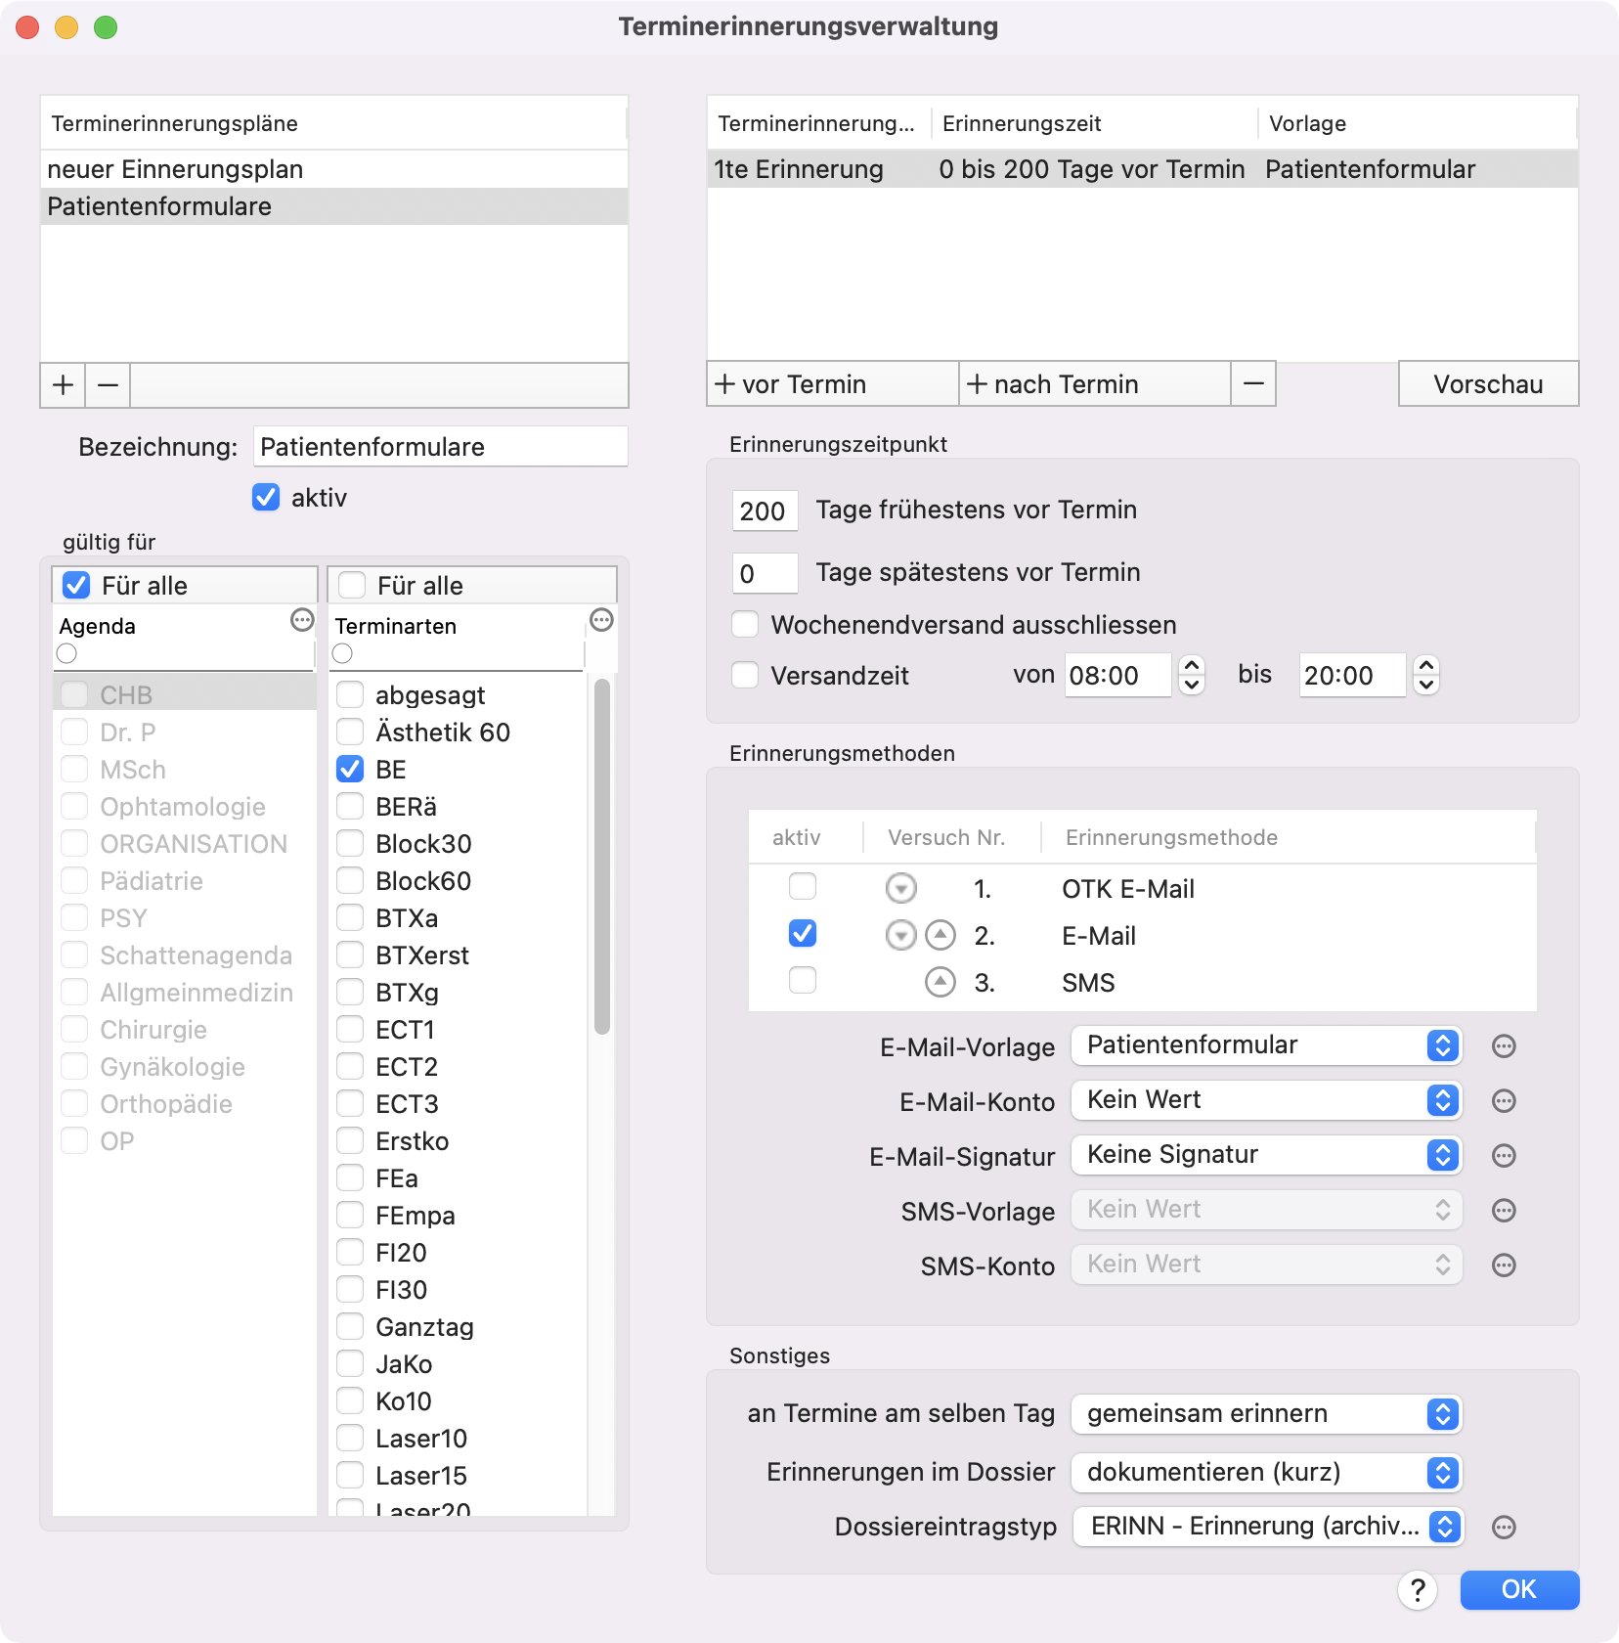1619x1643 pixels.
Task: Open SMS-Konto options ellipsis icon
Action: tap(1504, 1266)
